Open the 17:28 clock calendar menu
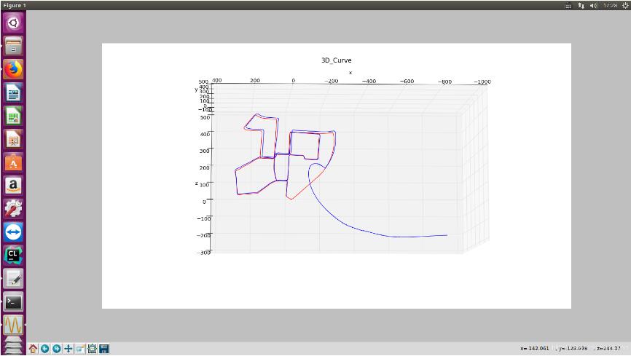Image resolution: width=631 pixels, height=356 pixels. (610, 5)
